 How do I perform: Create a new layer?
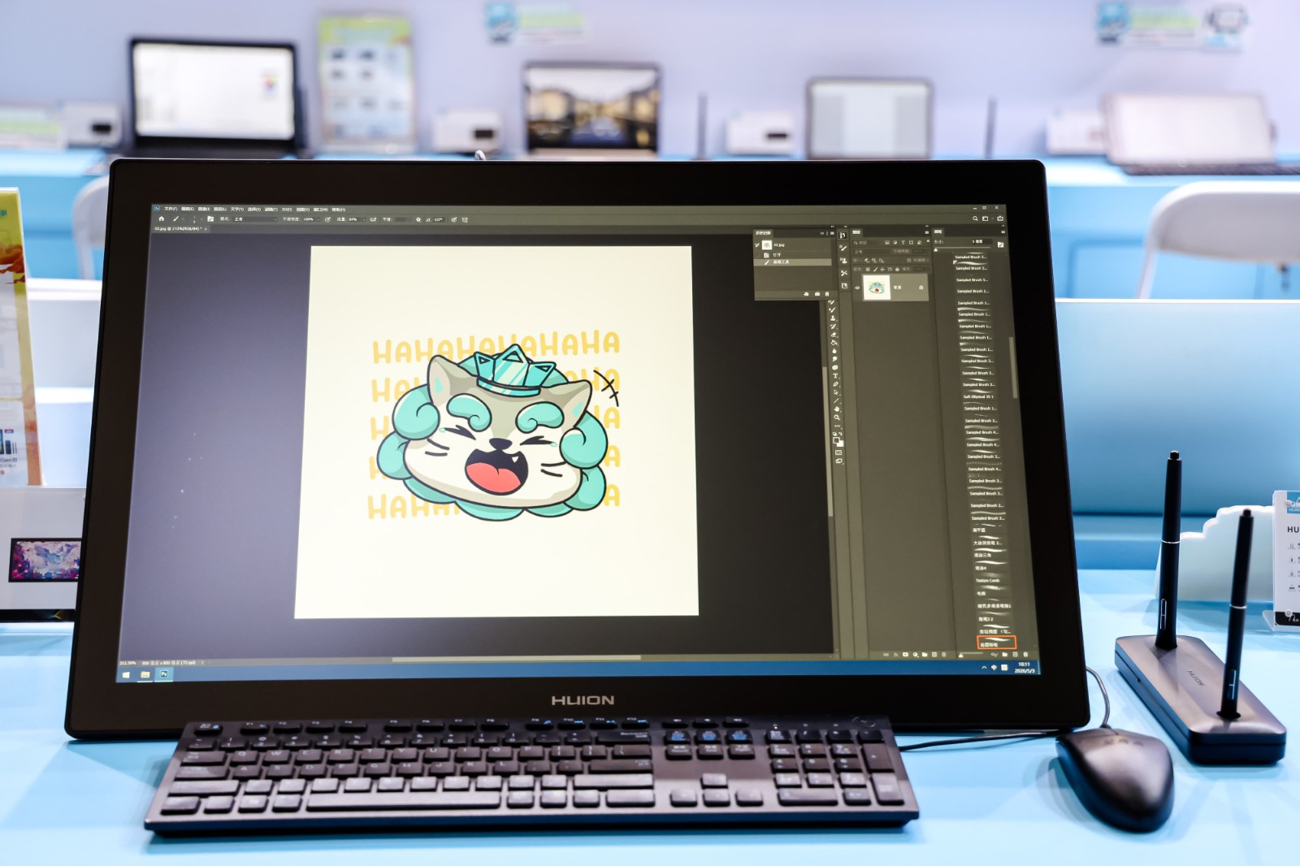pyautogui.click(x=934, y=655)
